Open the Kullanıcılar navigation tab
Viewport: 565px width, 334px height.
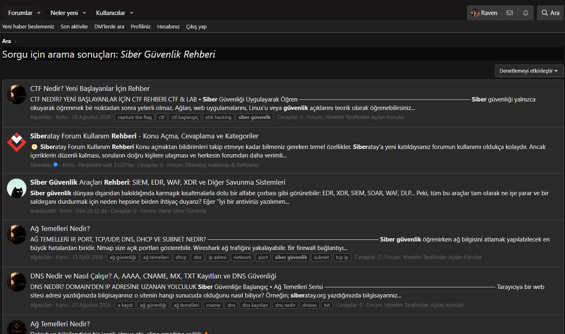pos(111,13)
